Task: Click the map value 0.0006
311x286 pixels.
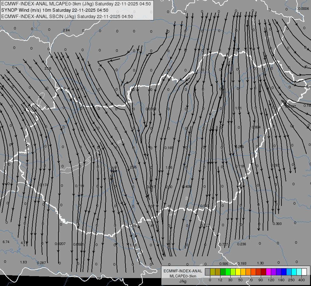Action: pyautogui.click(x=303, y=9)
